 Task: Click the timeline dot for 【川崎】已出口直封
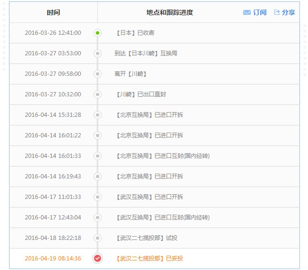point(97,94)
